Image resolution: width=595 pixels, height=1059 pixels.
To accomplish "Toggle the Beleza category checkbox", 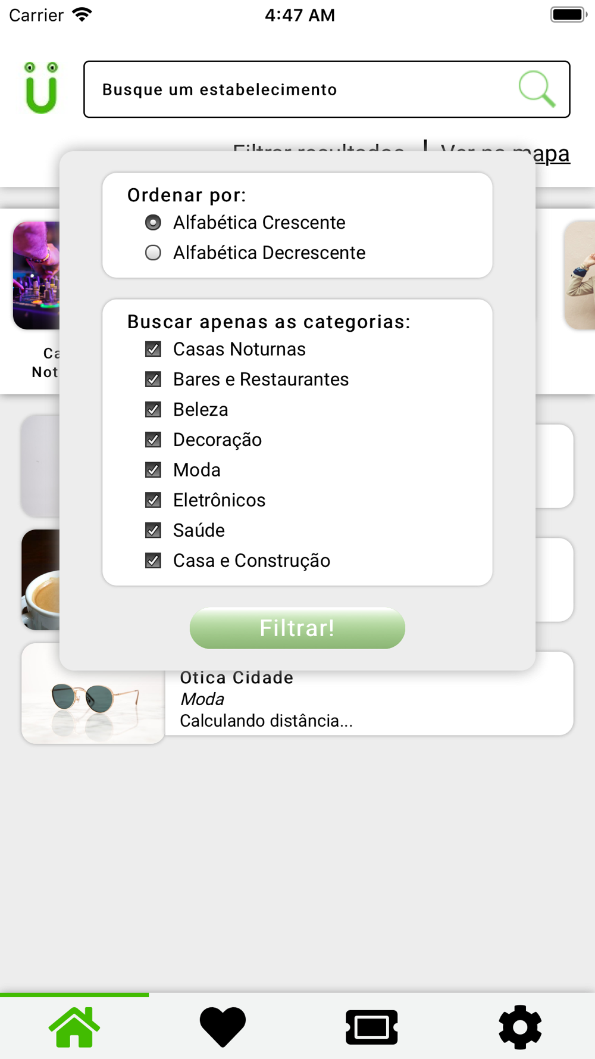I will (x=153, y=410).
